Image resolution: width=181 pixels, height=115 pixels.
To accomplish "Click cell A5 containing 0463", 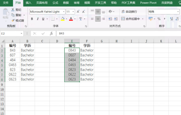I will coord(12,65).
